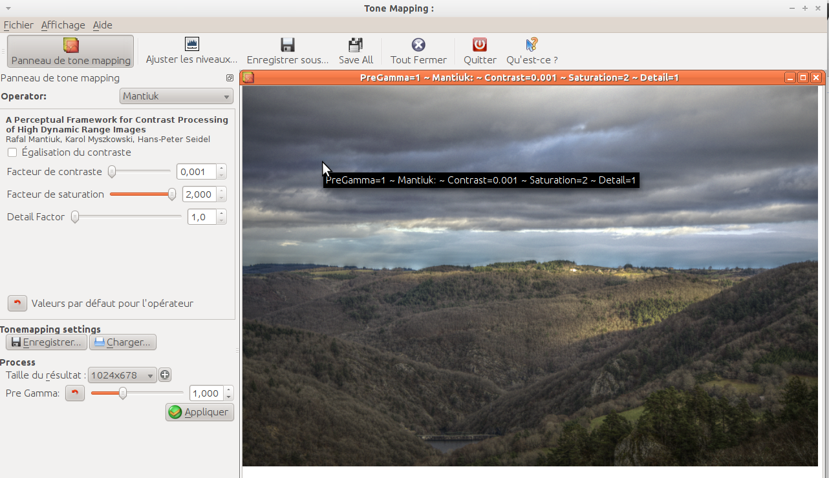Screen dimensions: 829x478
Task: Detach the tone mapping panel with float icon
Action: coord(230,78)
